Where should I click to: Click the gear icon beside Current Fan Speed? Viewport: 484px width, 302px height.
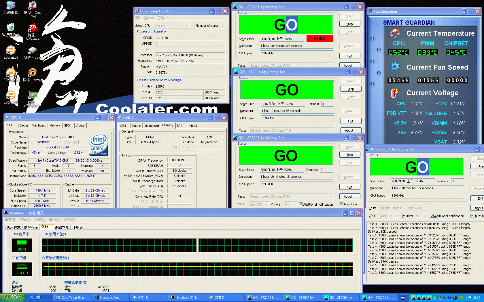tap(395, 67)
